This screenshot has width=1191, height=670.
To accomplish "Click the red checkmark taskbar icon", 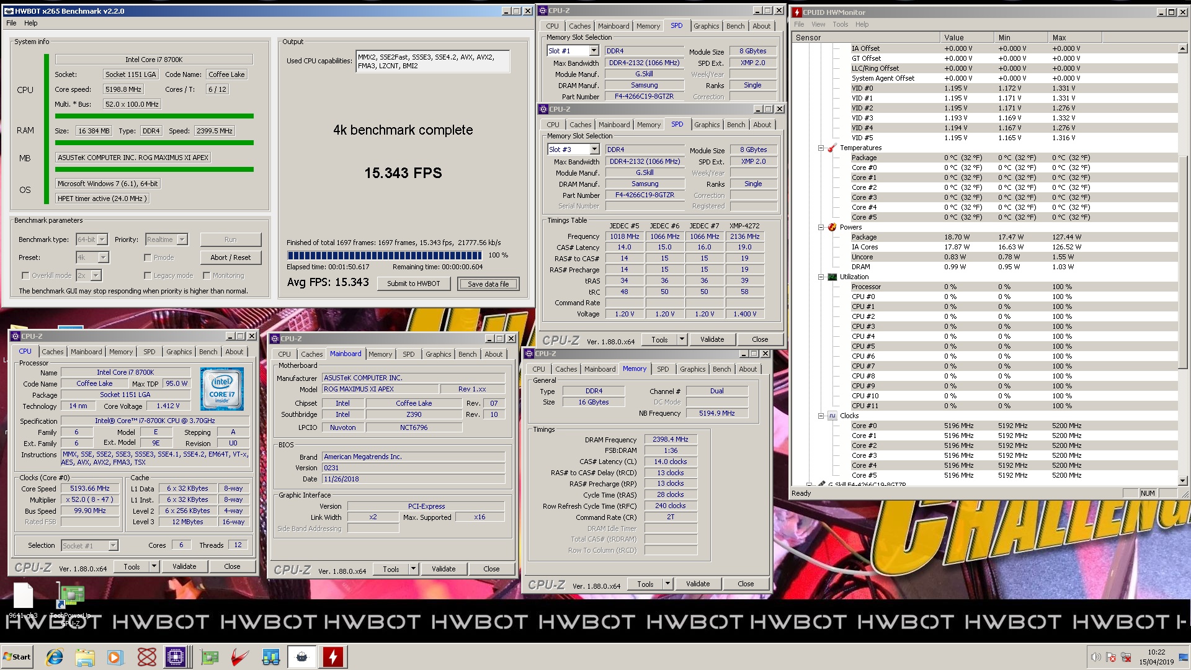I will [240, 657].
